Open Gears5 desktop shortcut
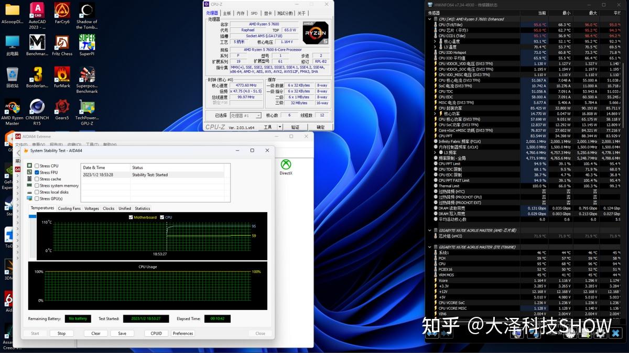 point(62,109)
